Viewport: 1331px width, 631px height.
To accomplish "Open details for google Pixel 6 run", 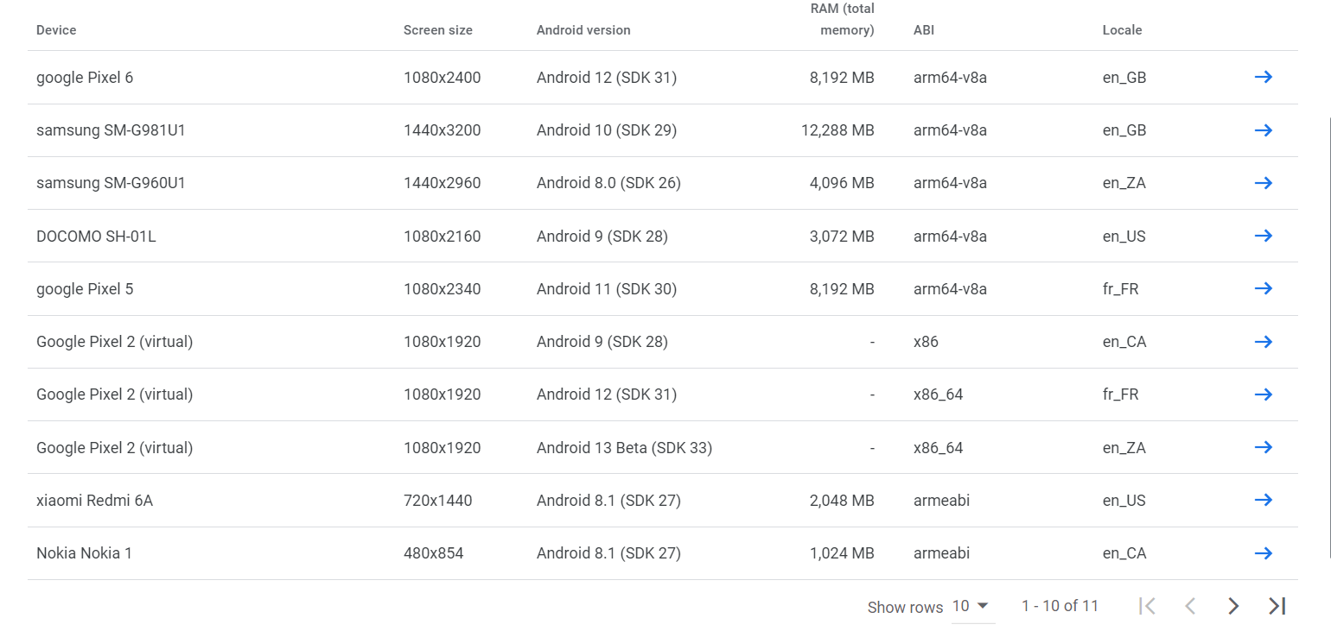I will [1263, 77].
